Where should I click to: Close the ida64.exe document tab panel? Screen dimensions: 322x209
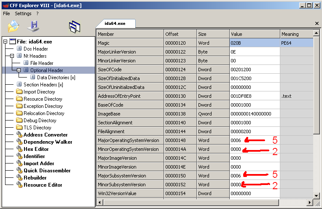[x=317, y=24]
